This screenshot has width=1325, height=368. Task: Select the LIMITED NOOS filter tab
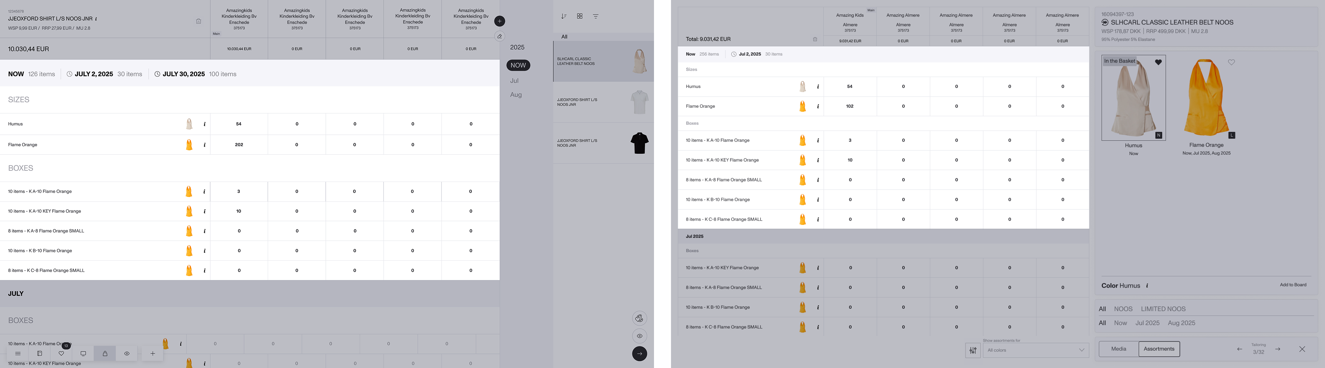pos(1163,309)
